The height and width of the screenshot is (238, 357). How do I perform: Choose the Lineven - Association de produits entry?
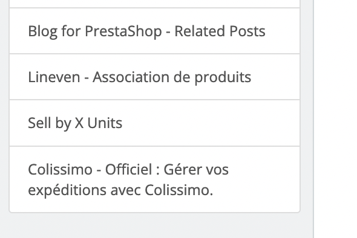(x=154, y=77)
